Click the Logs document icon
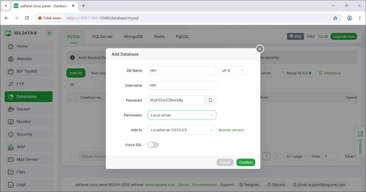This screenshot has width=366, height=192. pos(11,185)
